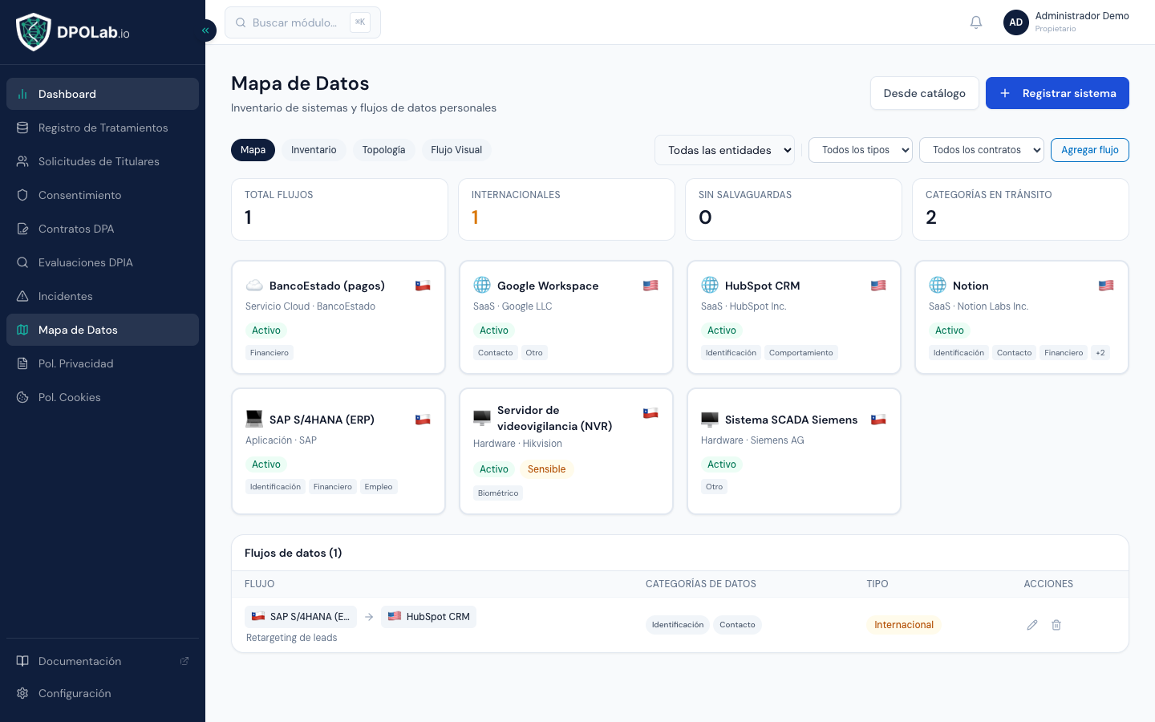Click the Incidentes warning triangle icon
This screenshot has height=722, width=1155.
pyautogui.click(x=22, y=296)
